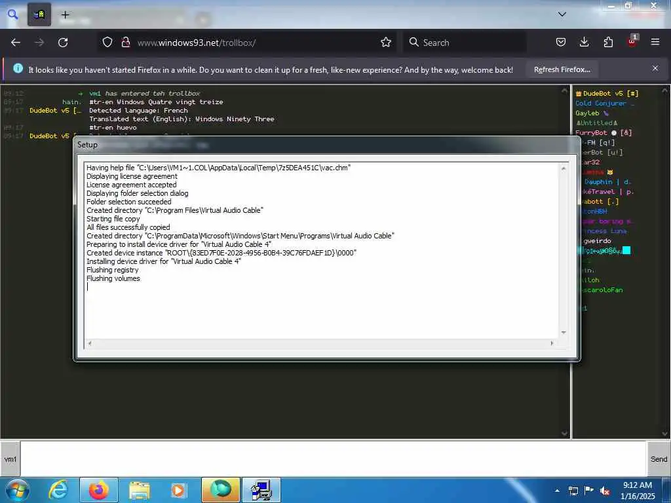Click the Firefox back arrow
This screenshot has height=503, width=671.
click(x=16, y=43)
